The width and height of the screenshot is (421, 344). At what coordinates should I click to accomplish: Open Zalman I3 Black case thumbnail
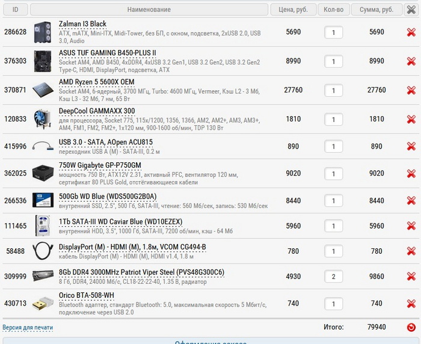click(x=43, y=32)
